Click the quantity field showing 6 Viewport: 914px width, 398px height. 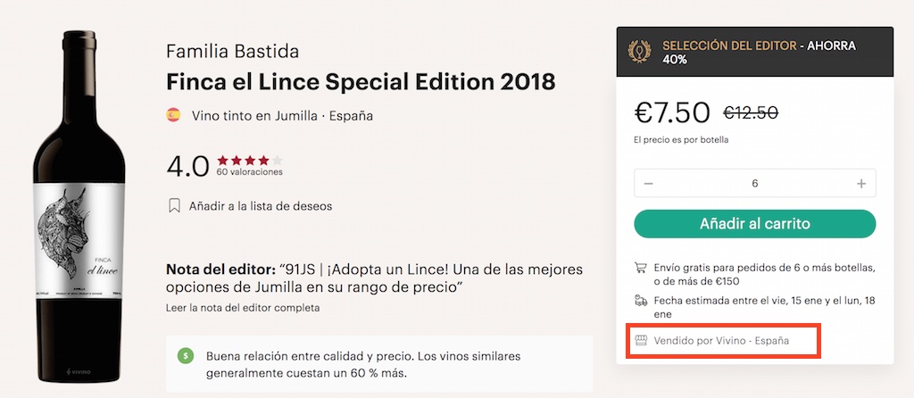[755, 184]
